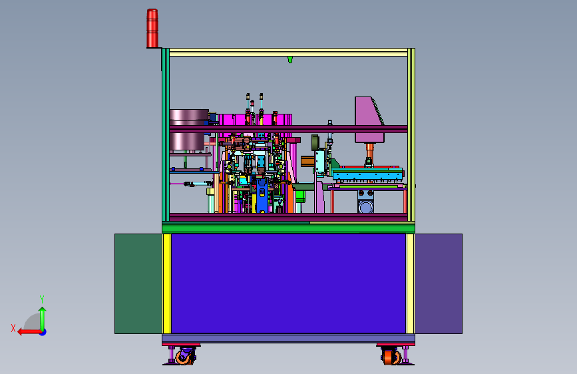Select the bright green base beam above the cabinet

click(289, 229)
